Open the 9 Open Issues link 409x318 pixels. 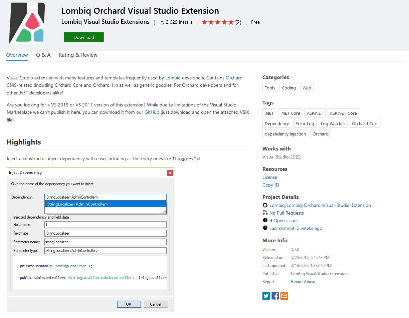[284, 221]
